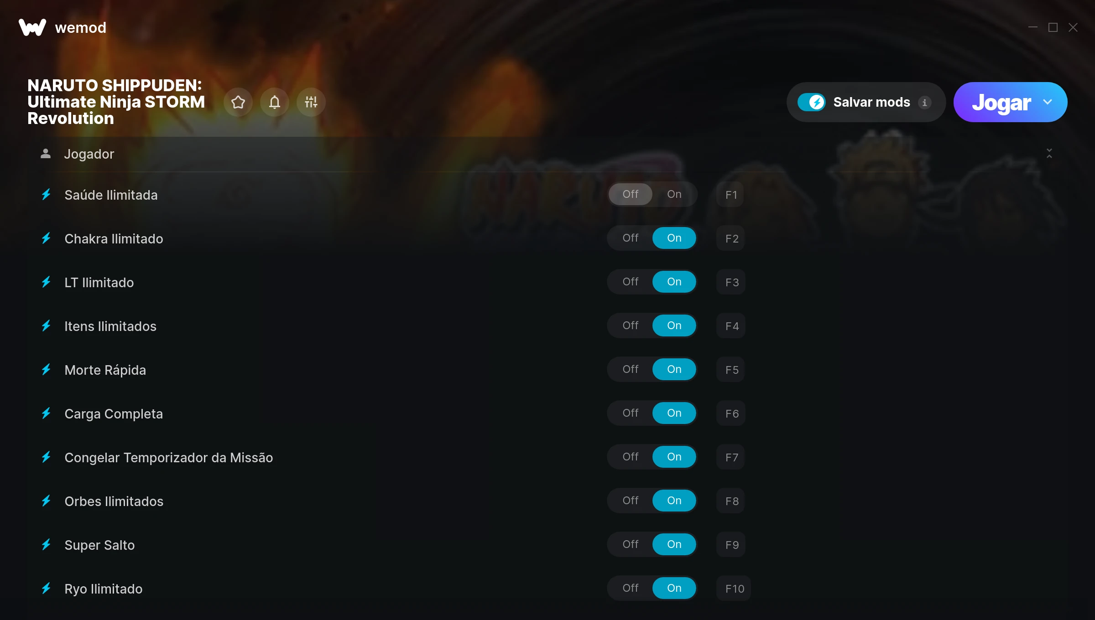Edit the F10 hotkey for Ryo Ilimitado
The width and height of the screenshot is (1095, 620).
coord(734,589)
